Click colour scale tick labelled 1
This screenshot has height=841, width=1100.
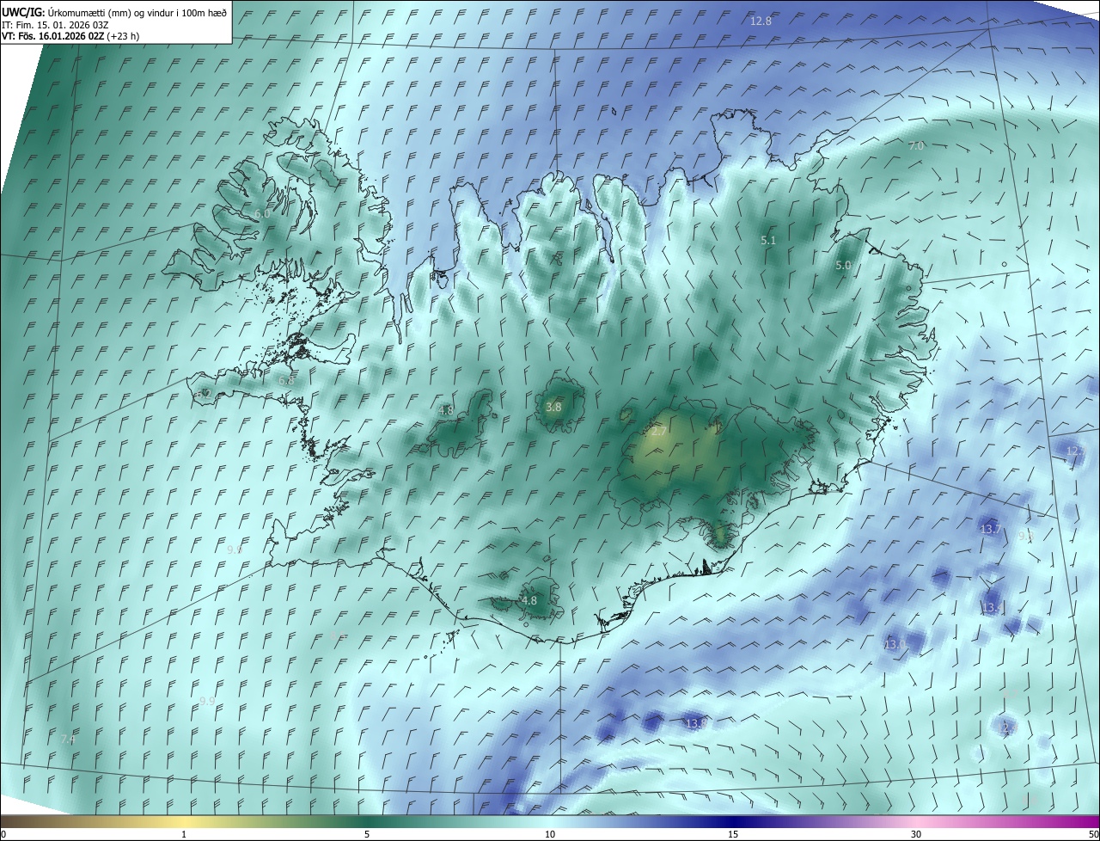coord(184,835)
